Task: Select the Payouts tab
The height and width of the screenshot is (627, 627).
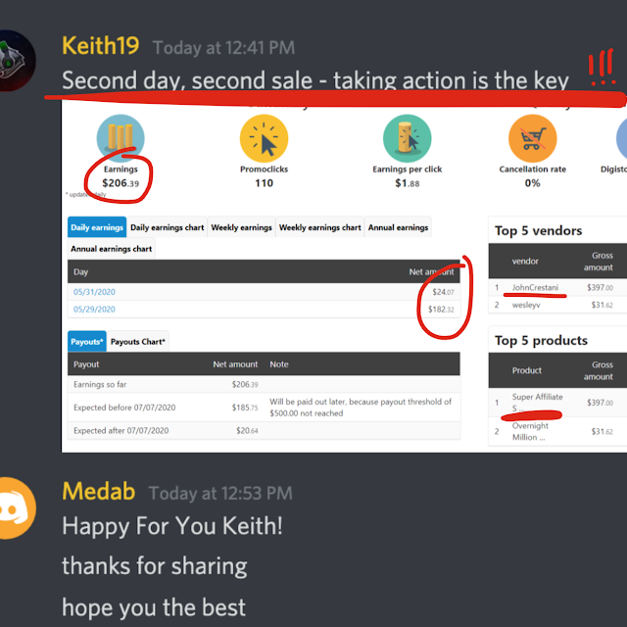Action: coord(87,342)
